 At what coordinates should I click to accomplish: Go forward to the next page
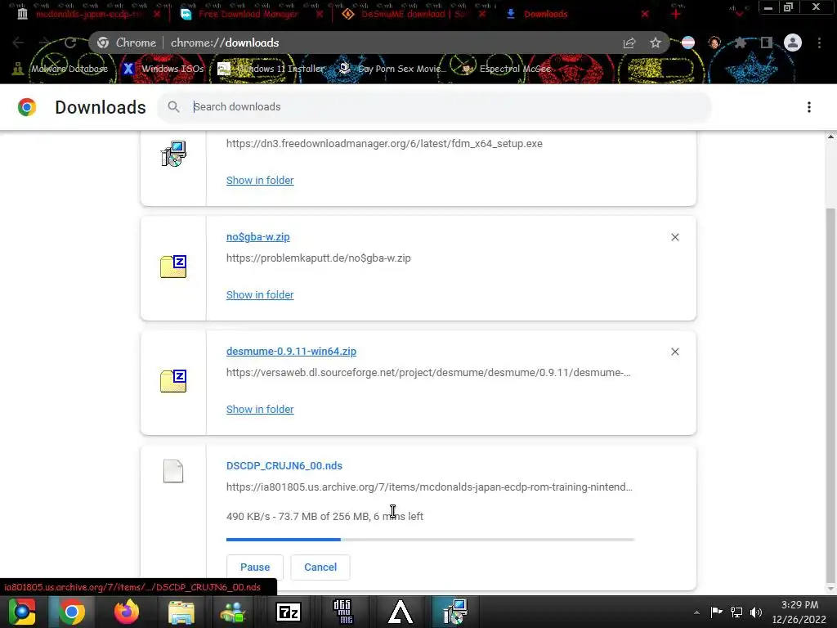(45, 43)
